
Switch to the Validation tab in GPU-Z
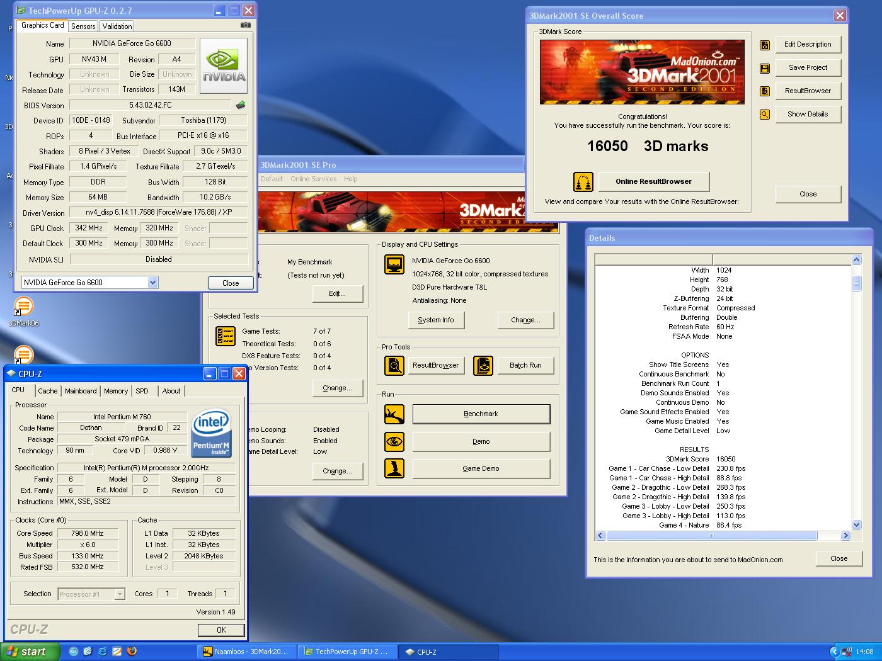point(117,26)
